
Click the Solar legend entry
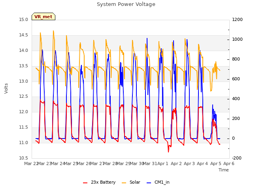(131, 182)
